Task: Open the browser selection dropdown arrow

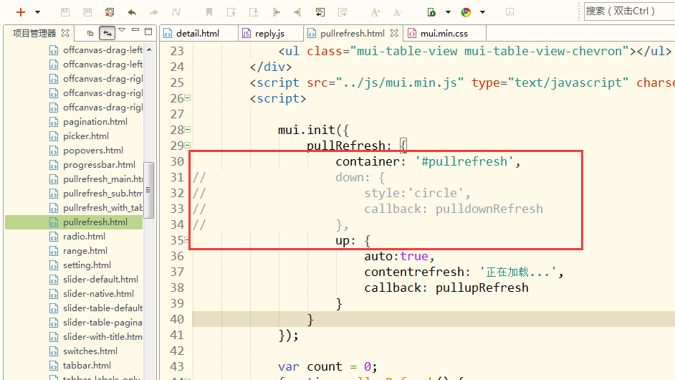Action: pyautogui.click(x=482, y=12)
